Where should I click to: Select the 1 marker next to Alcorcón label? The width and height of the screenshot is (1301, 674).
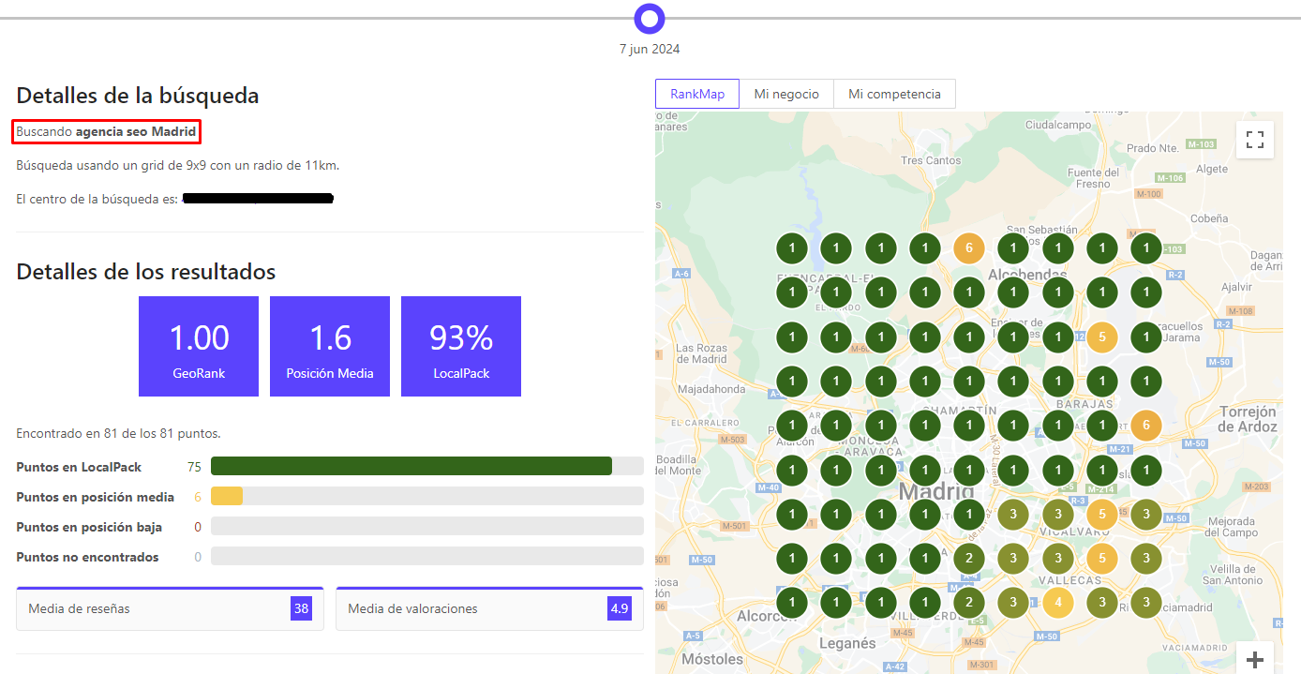792,603
